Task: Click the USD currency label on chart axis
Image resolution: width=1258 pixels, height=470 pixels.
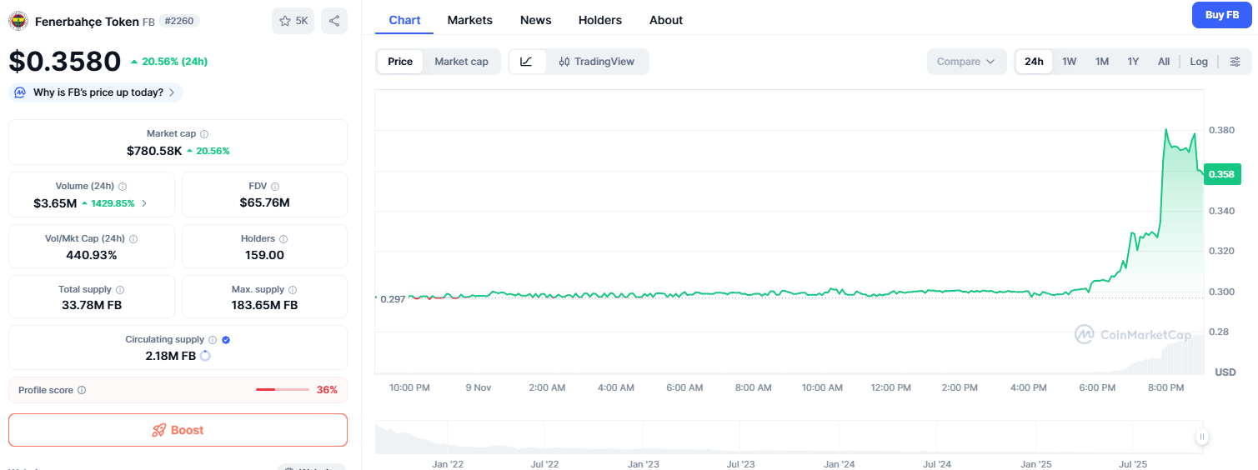Action: 1225,372
